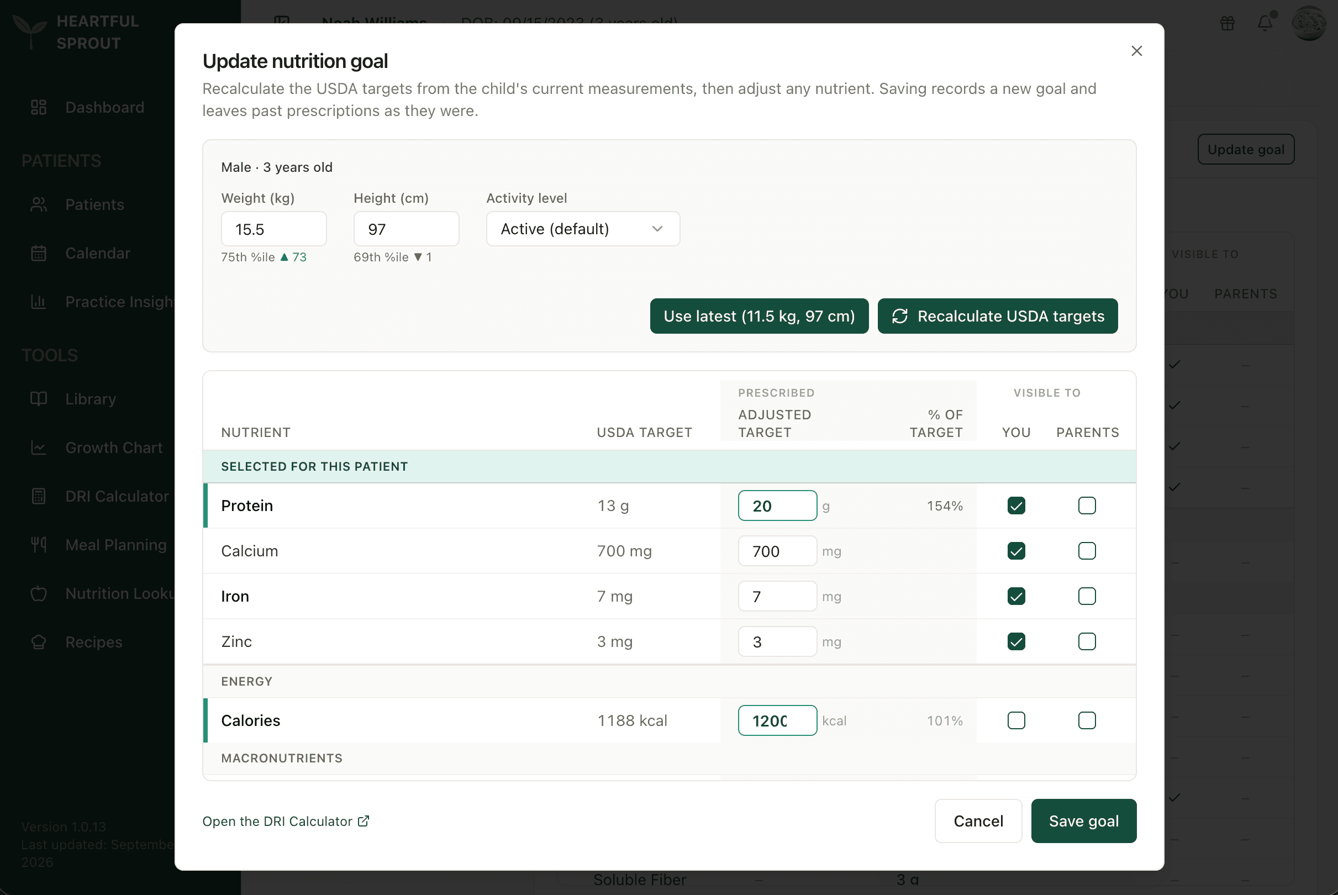
Task: Open the notifications bell icon
Action: [x=1265, y=23]
